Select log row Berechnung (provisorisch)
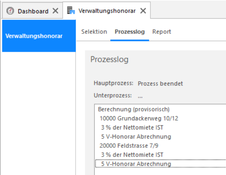Image resolution: width=226 pixels, height=175 pixels. pyautogui.click(x=161, y=109)
